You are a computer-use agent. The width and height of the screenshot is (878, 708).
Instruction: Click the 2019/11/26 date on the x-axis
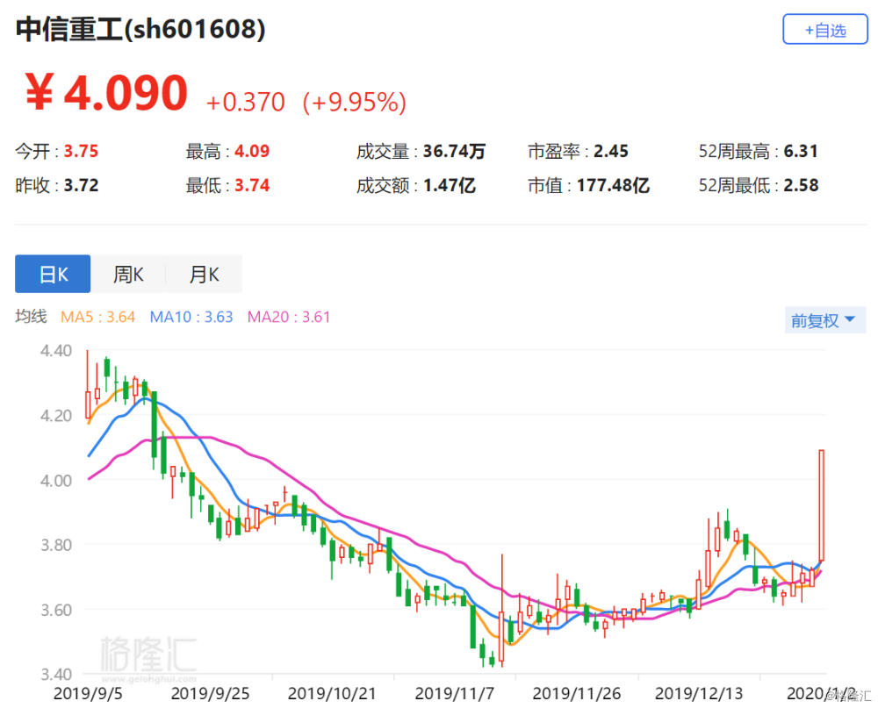click(x=576, y=693)
